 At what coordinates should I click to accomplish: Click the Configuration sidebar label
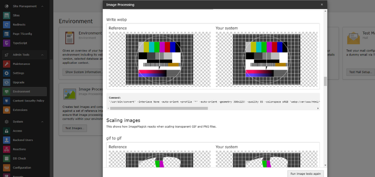pyautogui.click(x=22, y=168)
